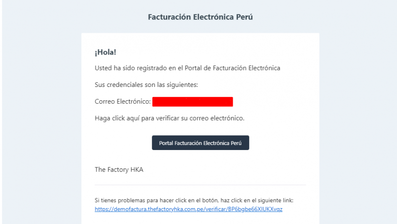Click the Portal Facturación Electrónica Perú button
Viewport: 397px width, 224px height.
200,143
